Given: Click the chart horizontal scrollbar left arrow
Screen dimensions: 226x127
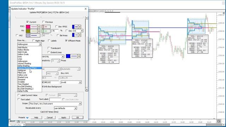Looking at the screenshot, I should 24,125.
